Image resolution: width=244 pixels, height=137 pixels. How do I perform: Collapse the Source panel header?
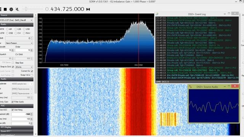click(16, 15)
